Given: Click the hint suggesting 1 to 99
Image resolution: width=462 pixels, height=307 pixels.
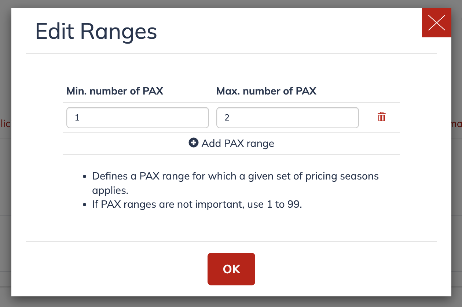Looking at the screenshot, I should pos(197,204).
